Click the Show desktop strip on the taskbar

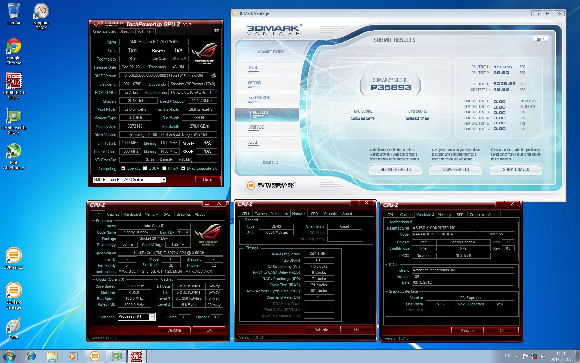[x=577, y=356]
